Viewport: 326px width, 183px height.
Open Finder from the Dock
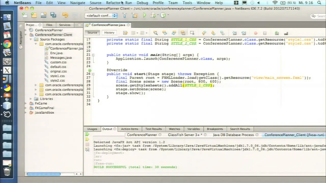pyautogui.click(x=7, y=17)
